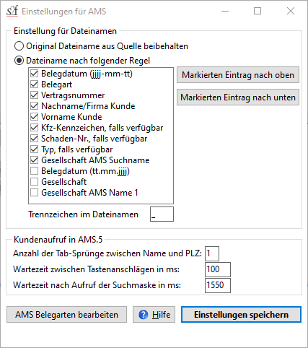The width and height of the screenshot is (308, 348).
Task: Click Wartezeit nach Aufruf der Suchmaske field
Action: point(218,285)
